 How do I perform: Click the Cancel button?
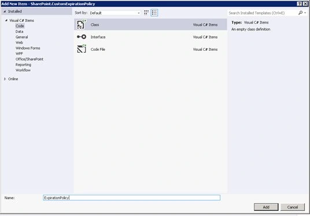tap(293, 207)
